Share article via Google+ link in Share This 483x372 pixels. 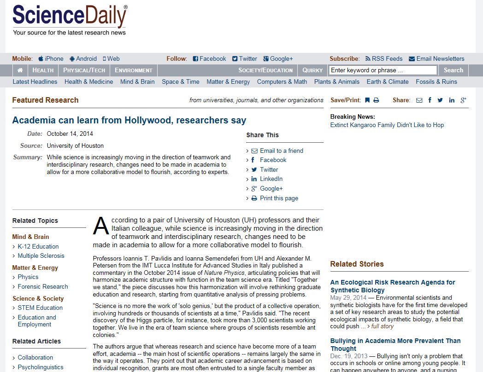click(271, 189)
